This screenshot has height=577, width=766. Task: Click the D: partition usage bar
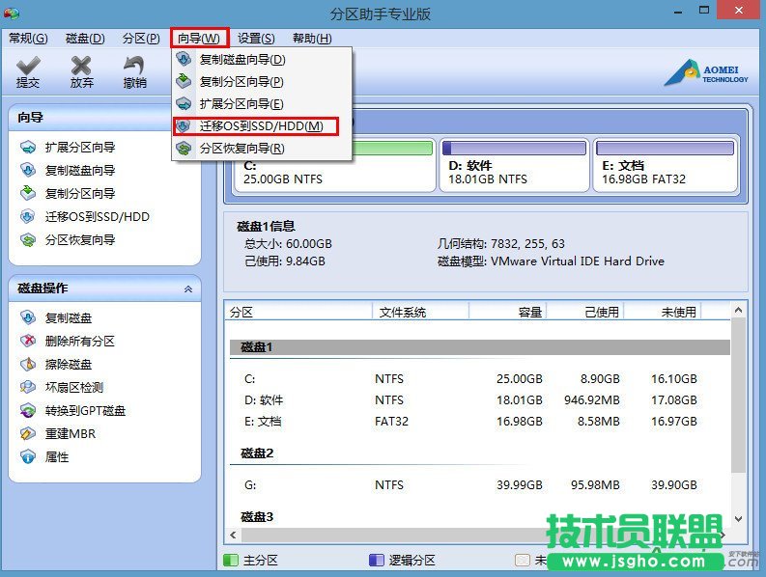[514, 148]
